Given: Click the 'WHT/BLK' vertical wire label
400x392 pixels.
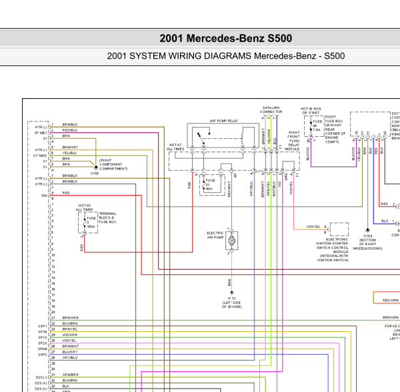Looking at the screenshot, I should pos(274,189).
